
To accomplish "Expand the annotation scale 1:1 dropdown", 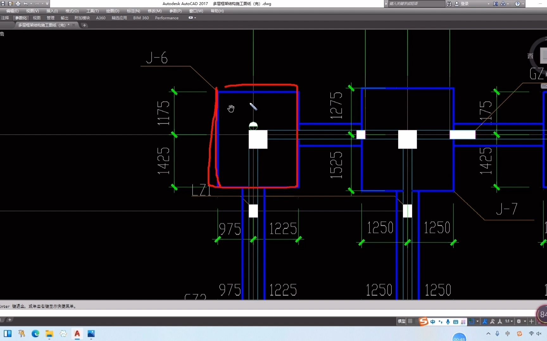I will (509, 321).
